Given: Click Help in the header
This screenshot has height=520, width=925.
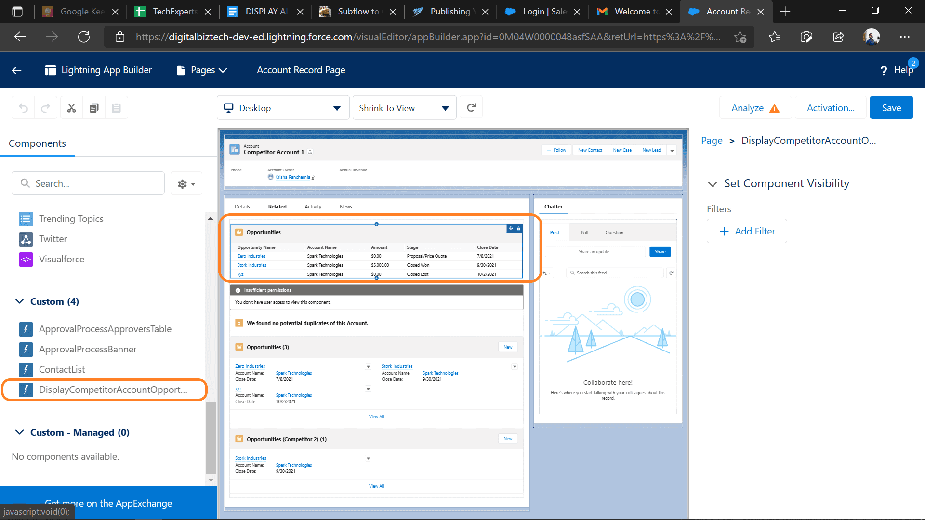Looking at the screenshot, I should click(897, 70).
